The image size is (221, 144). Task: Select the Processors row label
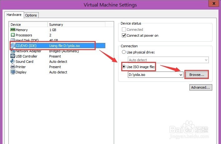[x=24, y=35]
